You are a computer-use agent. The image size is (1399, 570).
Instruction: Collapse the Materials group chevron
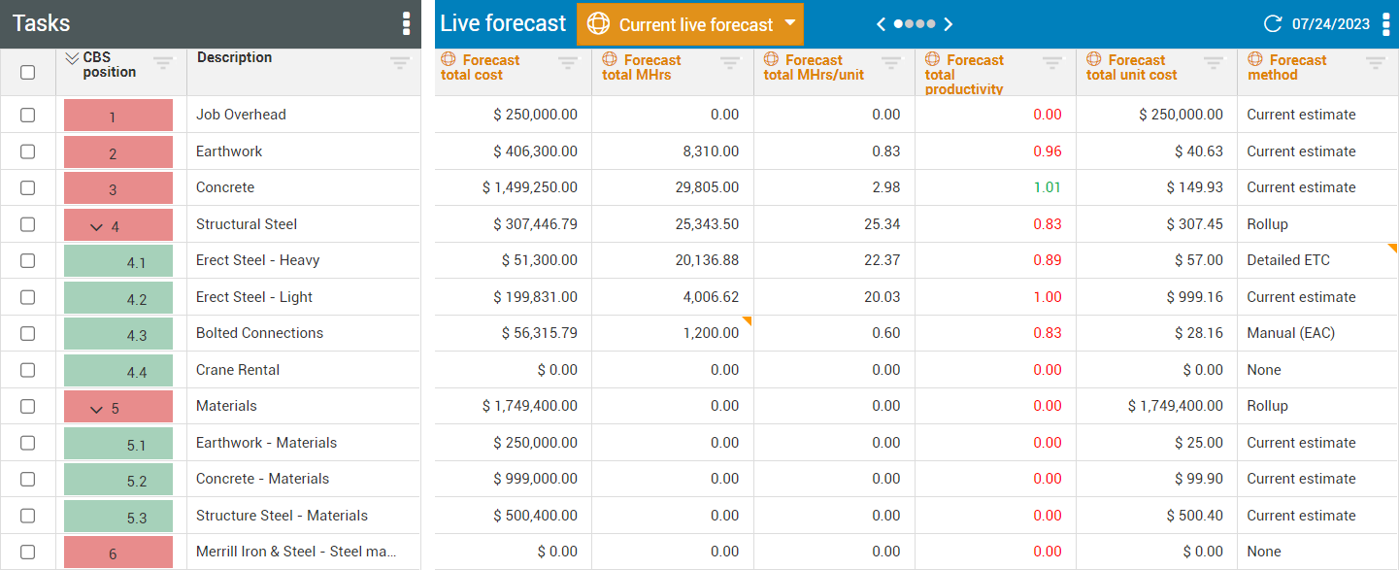[x=96, y=410]
